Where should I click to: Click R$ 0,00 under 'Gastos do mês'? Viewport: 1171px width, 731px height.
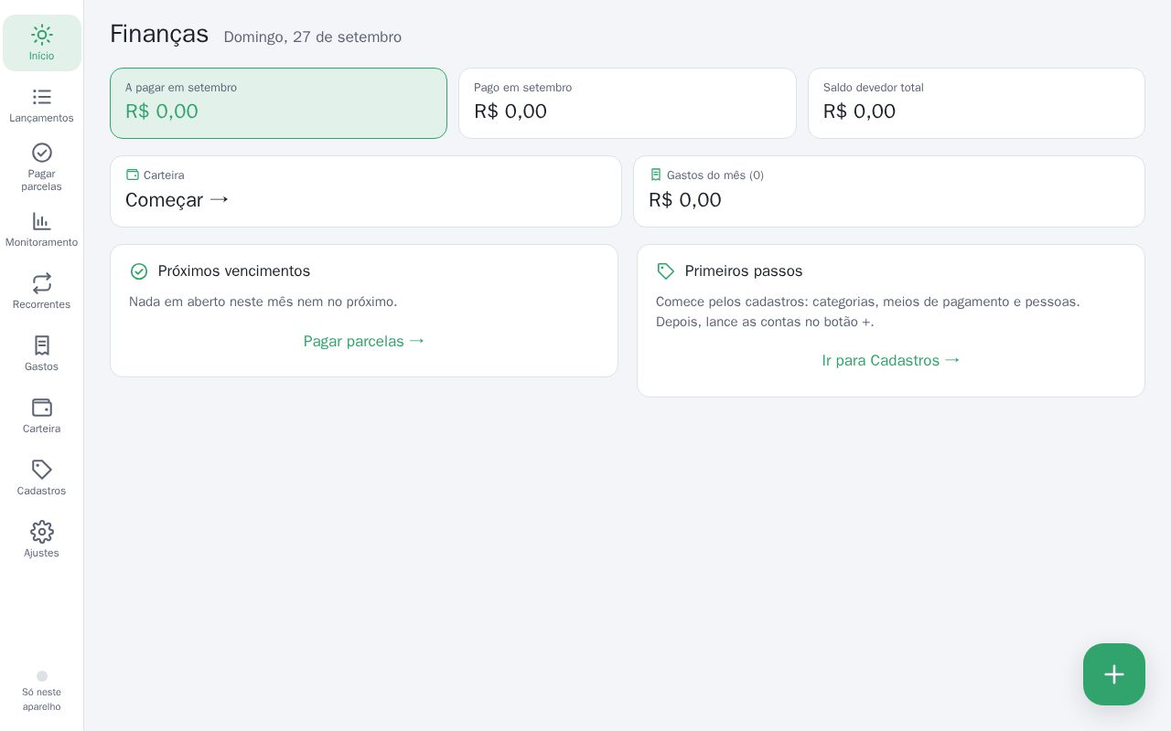685,200
